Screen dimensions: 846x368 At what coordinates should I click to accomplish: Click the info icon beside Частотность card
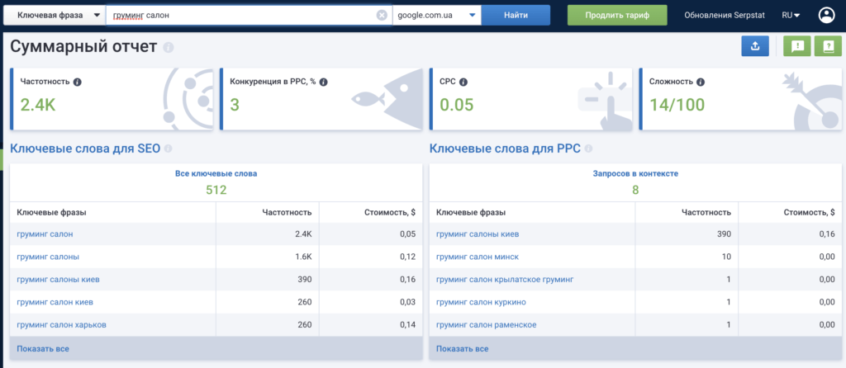click(77, 82)
